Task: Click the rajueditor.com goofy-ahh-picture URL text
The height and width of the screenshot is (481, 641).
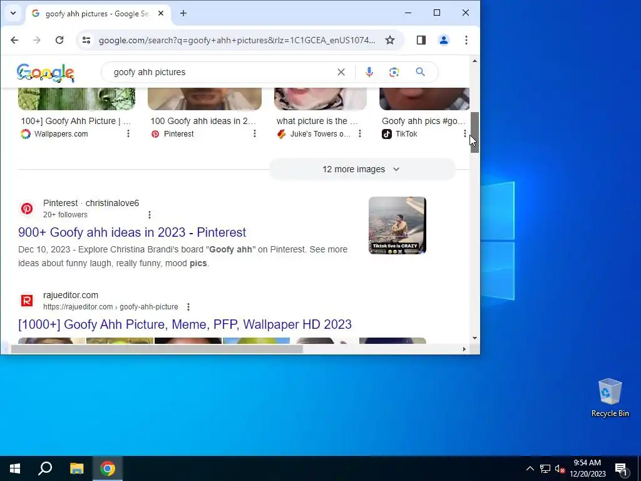Action: click(110, 307)
